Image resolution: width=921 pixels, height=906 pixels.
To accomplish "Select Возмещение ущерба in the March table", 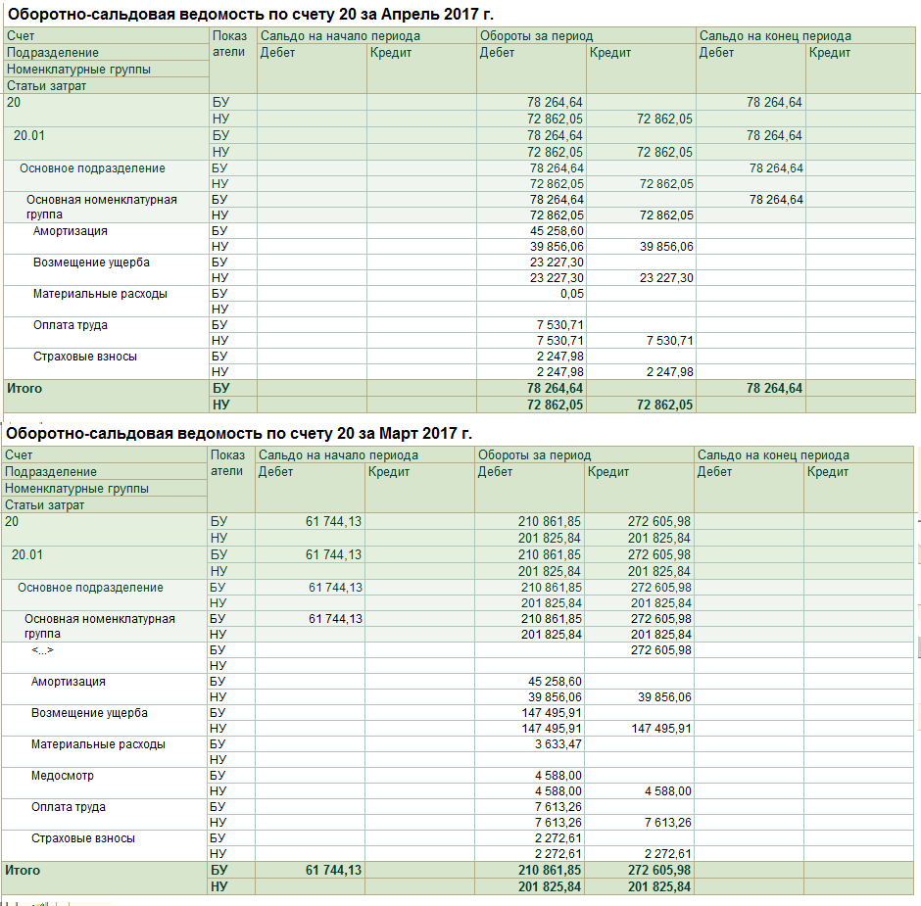I will pos(89,713).
